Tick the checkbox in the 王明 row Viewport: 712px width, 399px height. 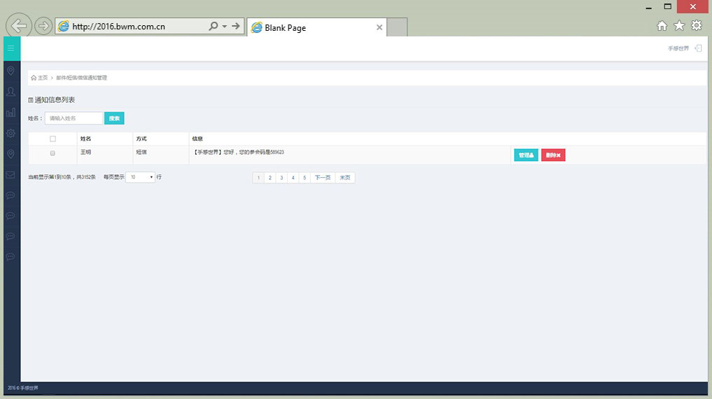[53, 153]
